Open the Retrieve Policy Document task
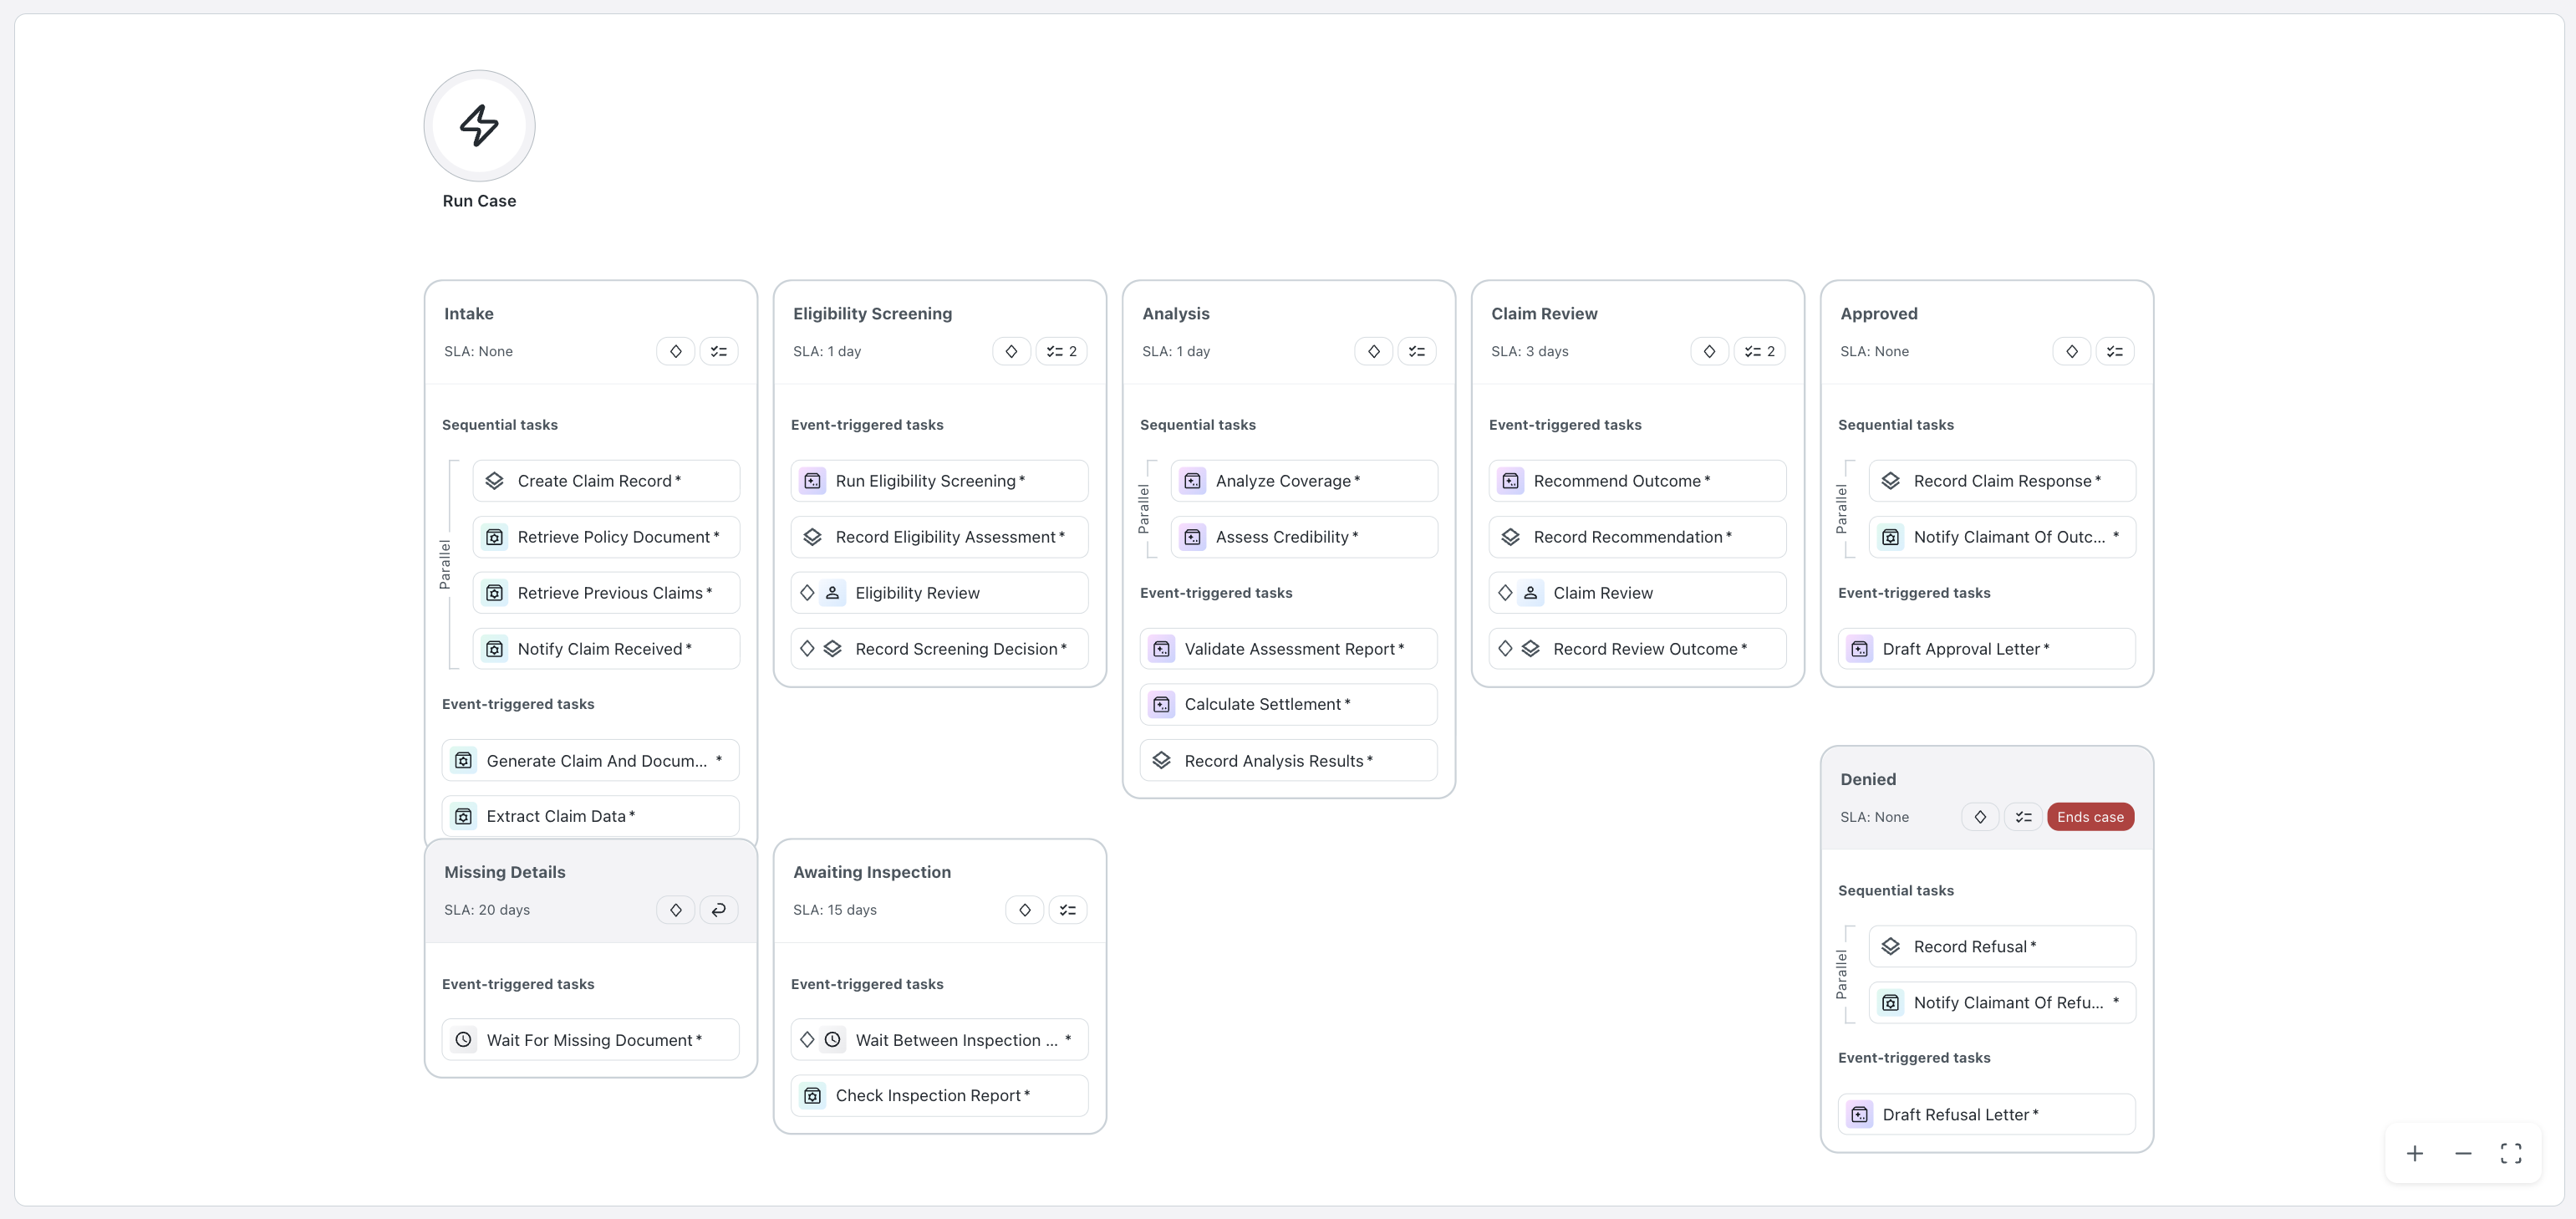This screenshot has width=2576, height=1219. pos(606,537)
